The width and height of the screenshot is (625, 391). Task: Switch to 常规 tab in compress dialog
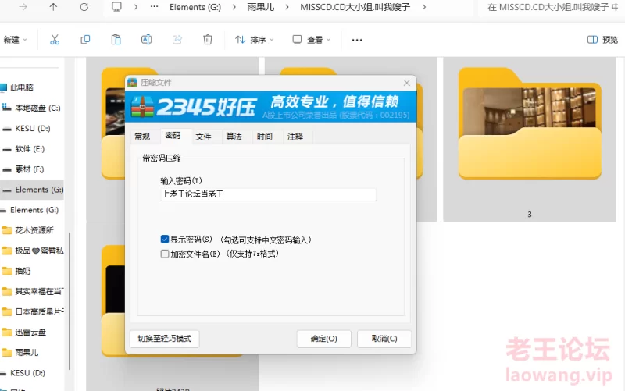[142, 137]
